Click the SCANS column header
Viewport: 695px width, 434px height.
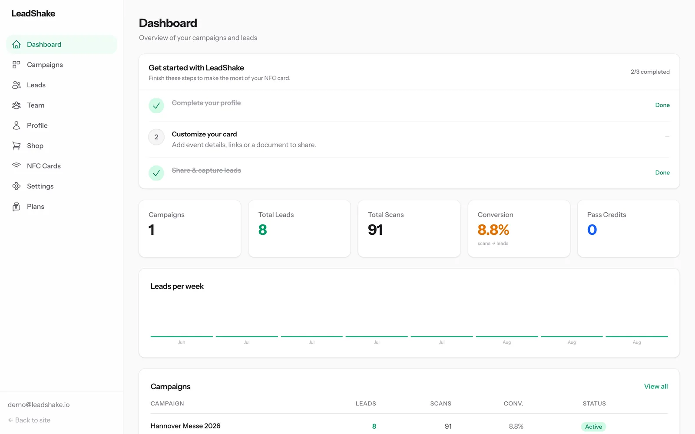(441, 404)
